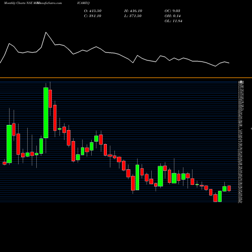Select the tallest green candlestick in the chart
The height and width of the screenshot is (252, 252).
coord(46,112)
